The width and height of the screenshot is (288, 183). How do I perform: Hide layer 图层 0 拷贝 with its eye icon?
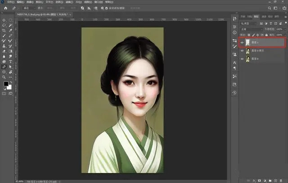[x=242, y=51]
